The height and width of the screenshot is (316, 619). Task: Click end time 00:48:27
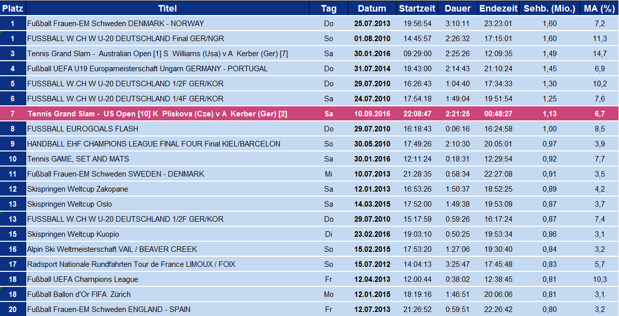(x=498, y=114)
